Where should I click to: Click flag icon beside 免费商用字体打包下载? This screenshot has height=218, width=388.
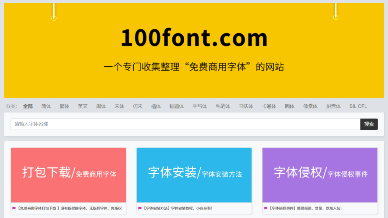pyautogui.click(x=14, y=208)
